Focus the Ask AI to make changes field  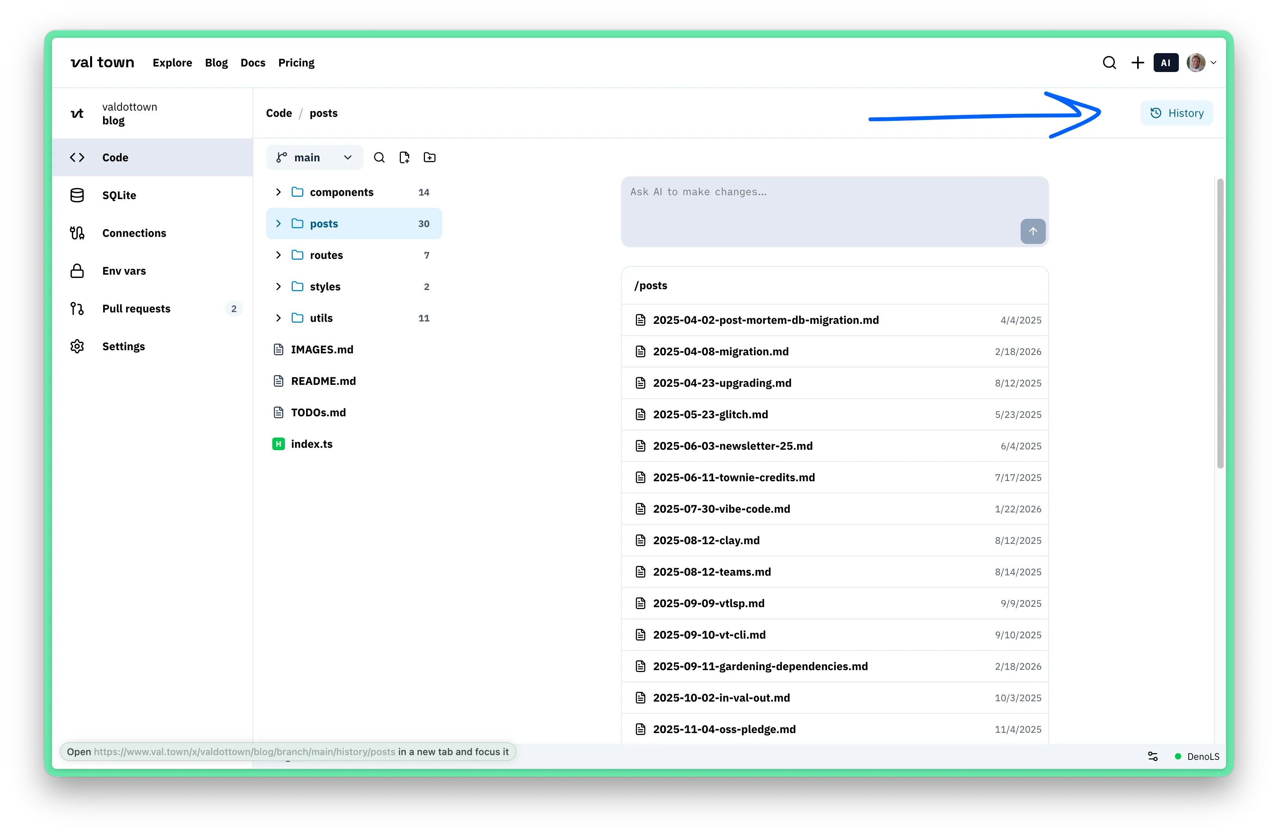pyautogui.click(x=835, y=212)
